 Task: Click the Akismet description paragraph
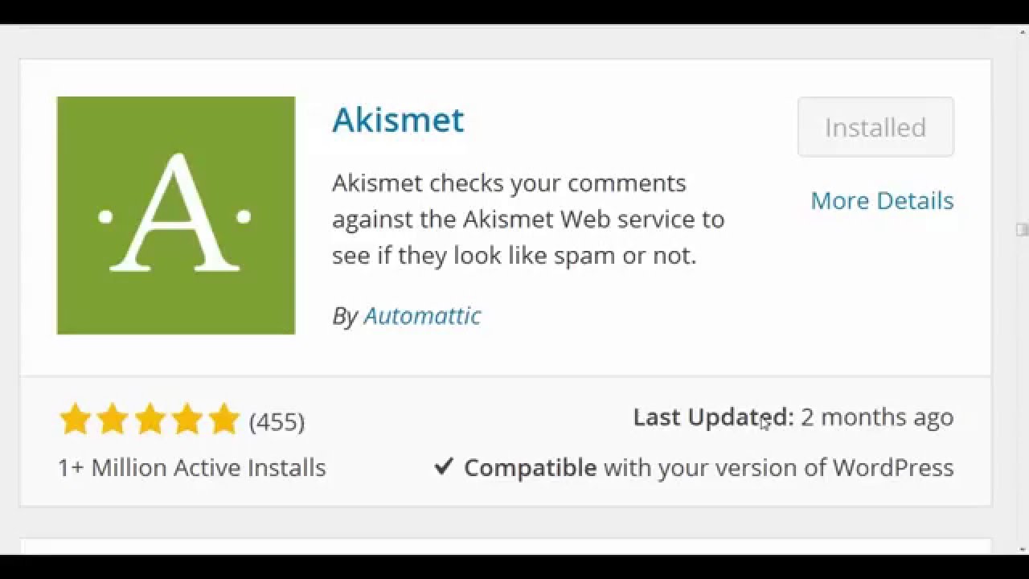(x=528, y=219)
